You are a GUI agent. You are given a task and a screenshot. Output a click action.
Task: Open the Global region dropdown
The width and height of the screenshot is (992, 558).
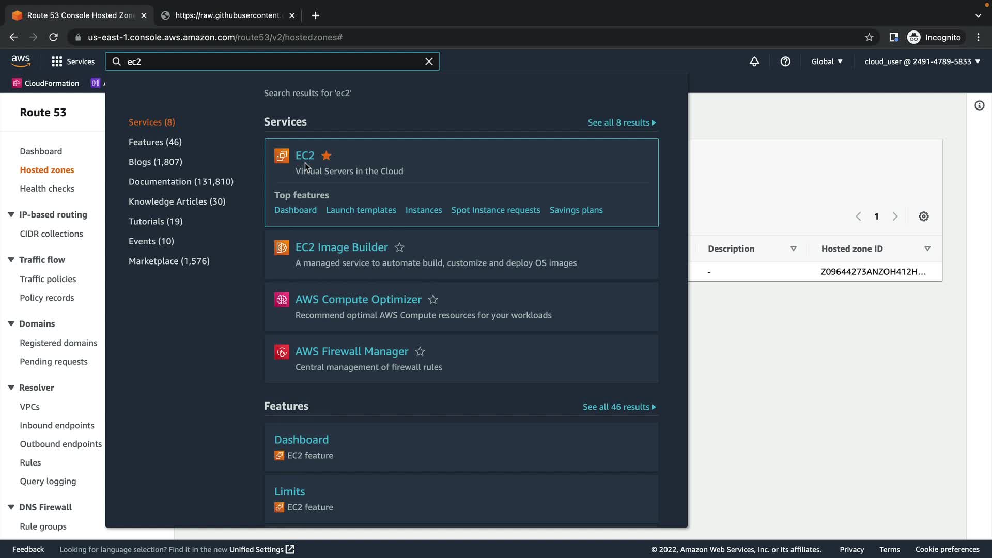pos(827,61)
